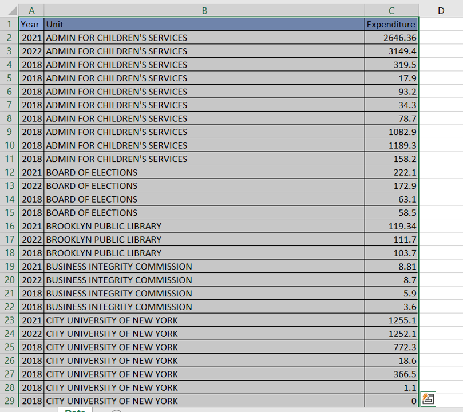Click the value 158.2
Screen dimensions: 463x412
point(391,159)
